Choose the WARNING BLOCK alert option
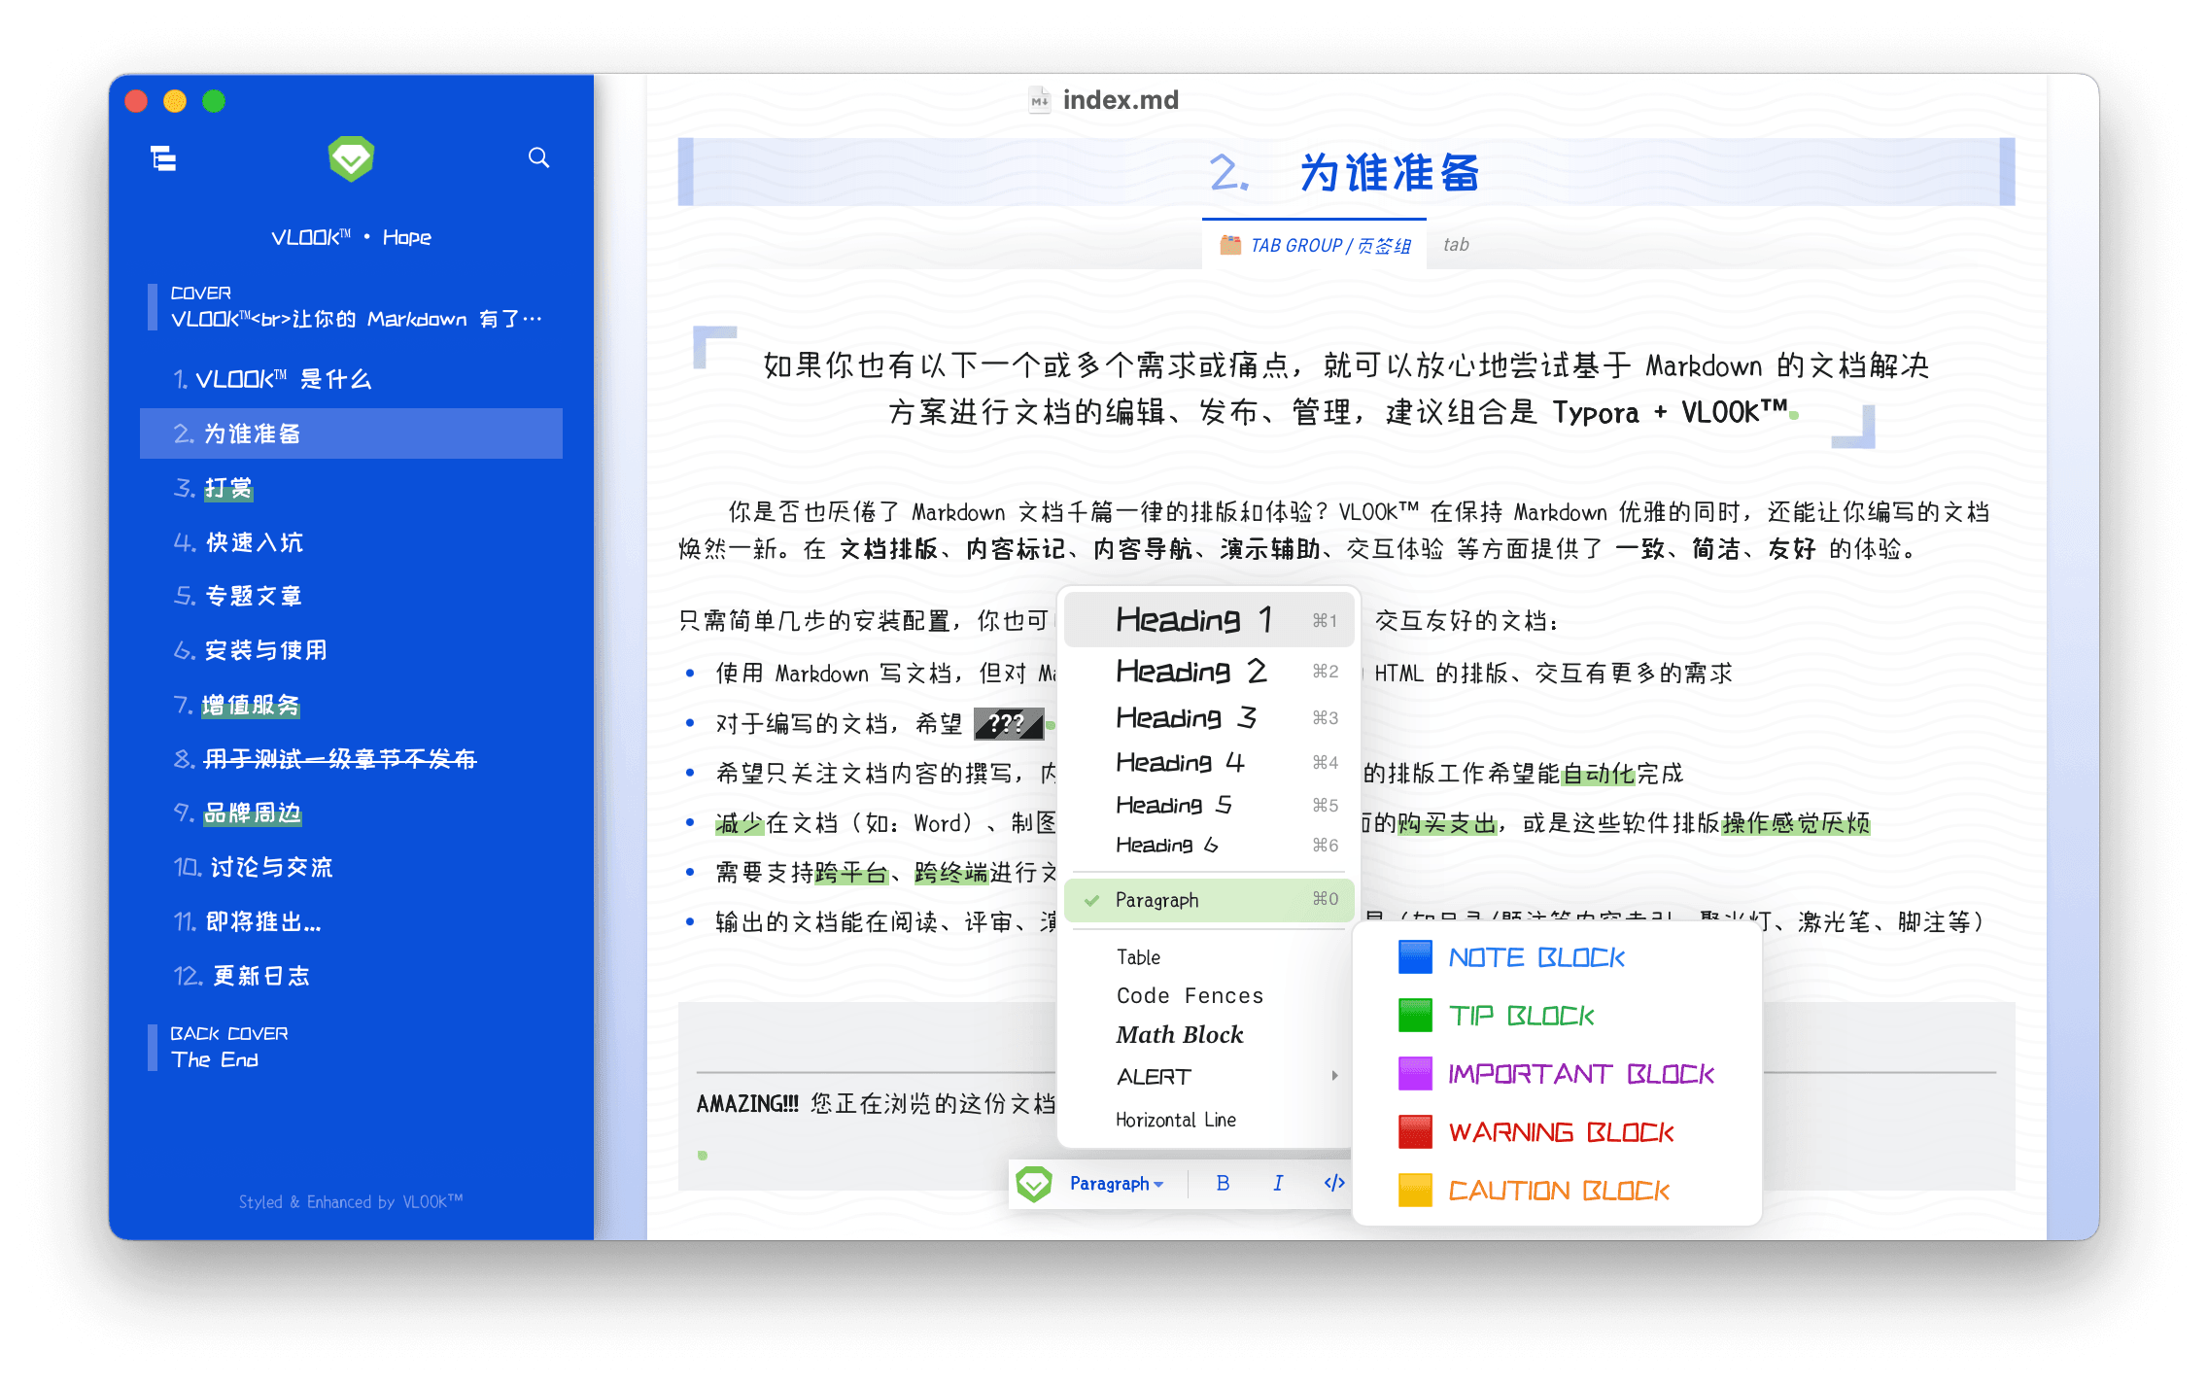 click(x=1557, y=1132)
